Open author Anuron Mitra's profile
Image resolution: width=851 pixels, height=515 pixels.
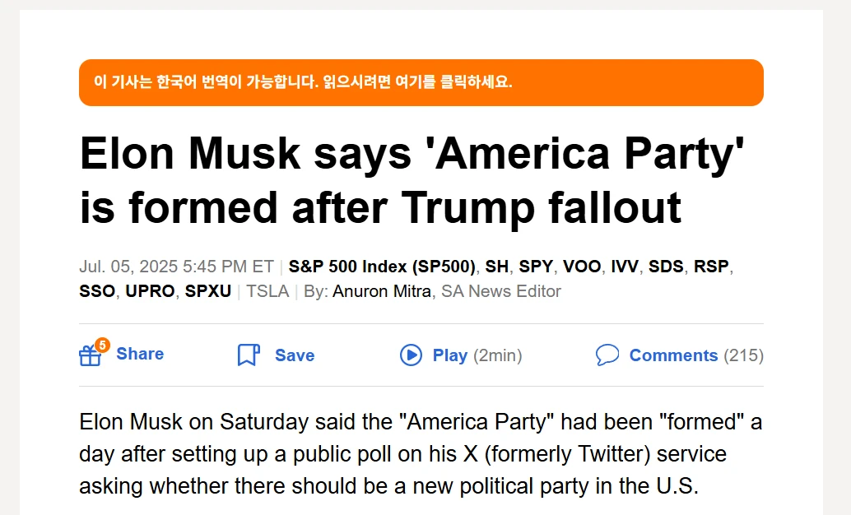[381, 291]
